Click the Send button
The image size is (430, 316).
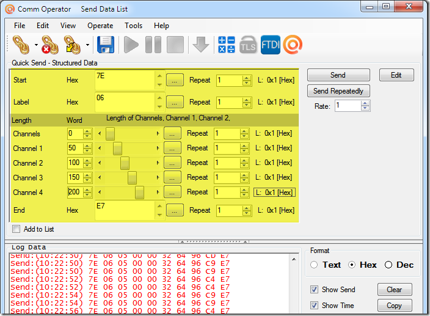[338, 75]
